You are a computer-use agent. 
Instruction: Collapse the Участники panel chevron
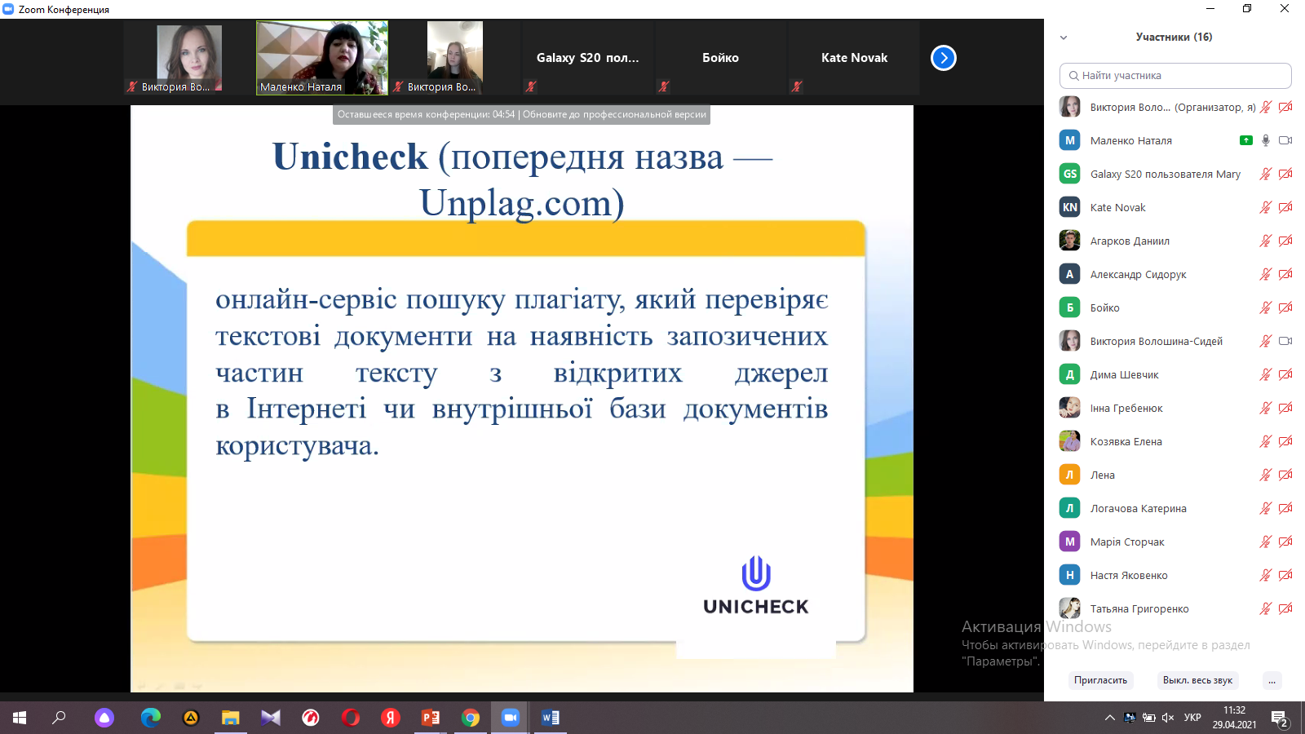coord(1064,38)
